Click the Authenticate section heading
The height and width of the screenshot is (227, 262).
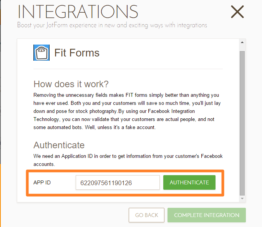(x=59, y=145)
